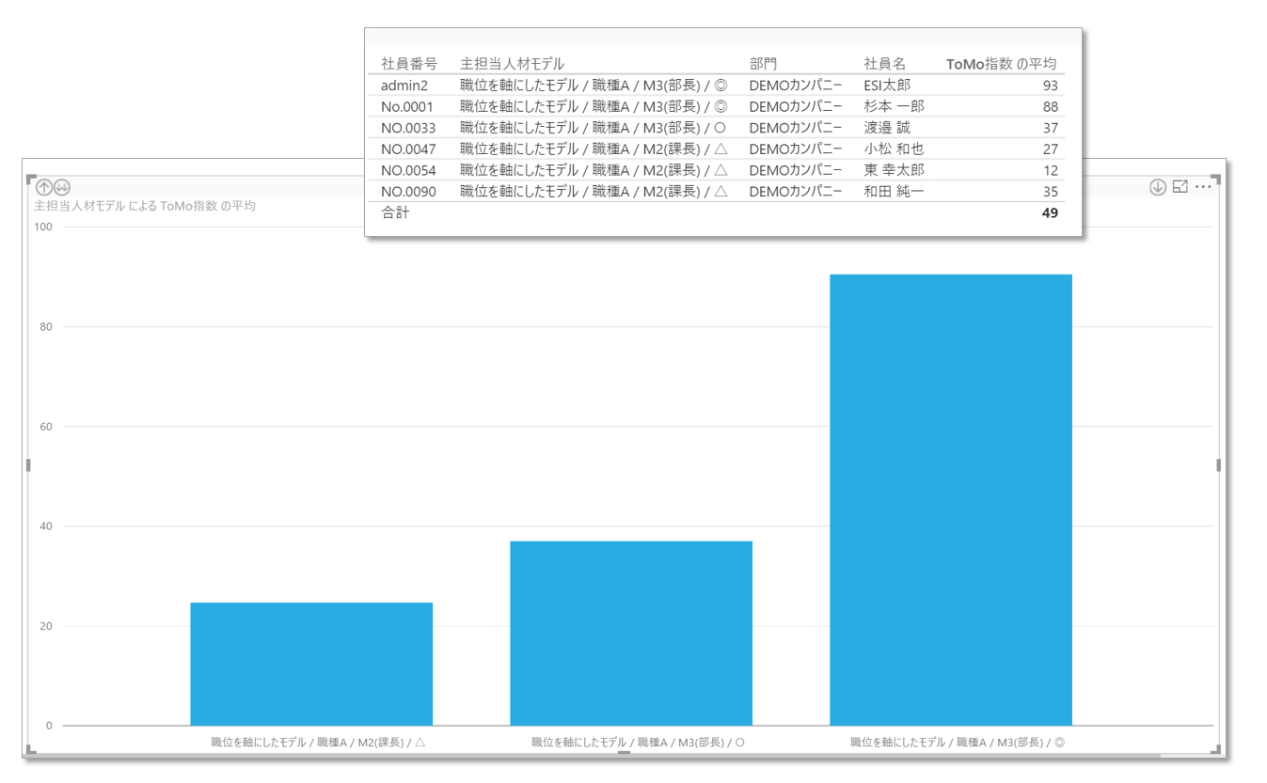Screen dimensions: 1267x783
Task: Click the 部門 column header
Action: 763,64
